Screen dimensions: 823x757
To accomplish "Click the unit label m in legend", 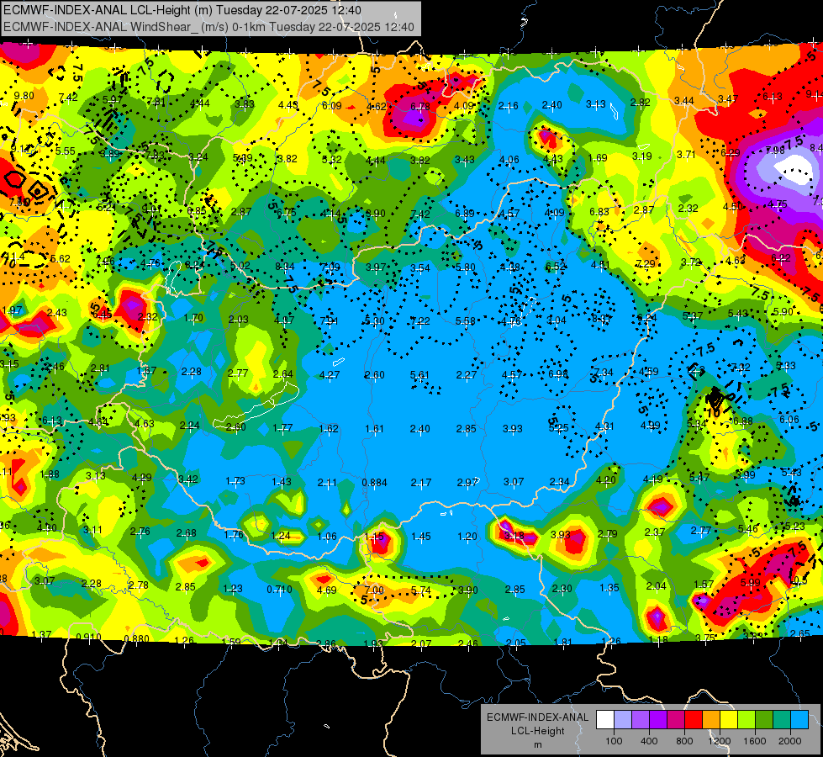I will click(537, 745).
